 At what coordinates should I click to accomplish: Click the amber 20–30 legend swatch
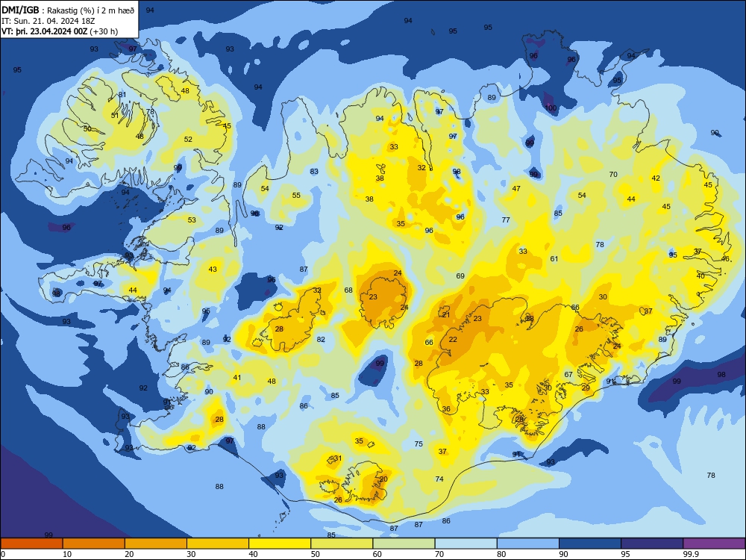[x=156, y=544]
